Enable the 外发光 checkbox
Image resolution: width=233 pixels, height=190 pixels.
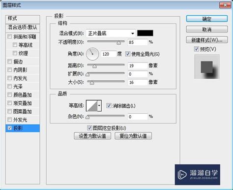(x=10, y=120)
